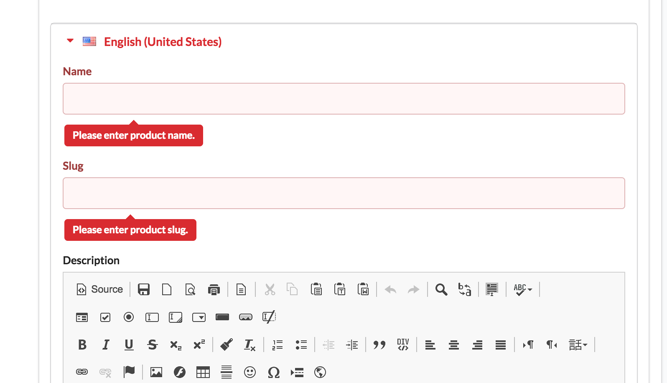Click the Copy Formatting paintbrush icon
This screenshot has width=667, height=383.
[x=227, y=345]
